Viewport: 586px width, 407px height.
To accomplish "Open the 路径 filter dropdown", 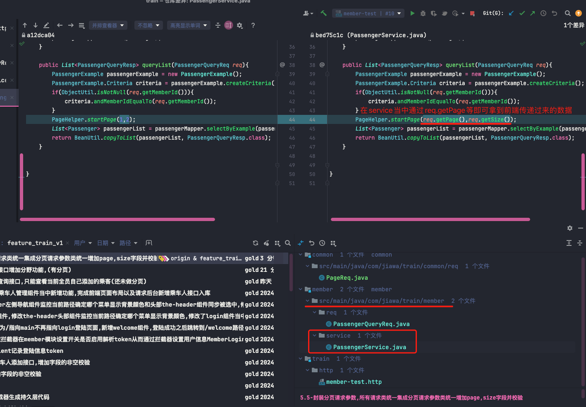I will [128, 243].
